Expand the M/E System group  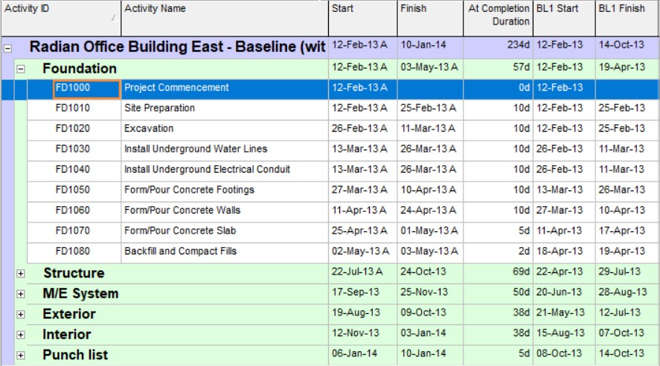pyautogui.click(x=21, y=294)
